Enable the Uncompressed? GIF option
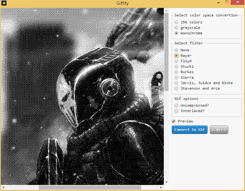This screenshot has width=245, height=191. 176,105
